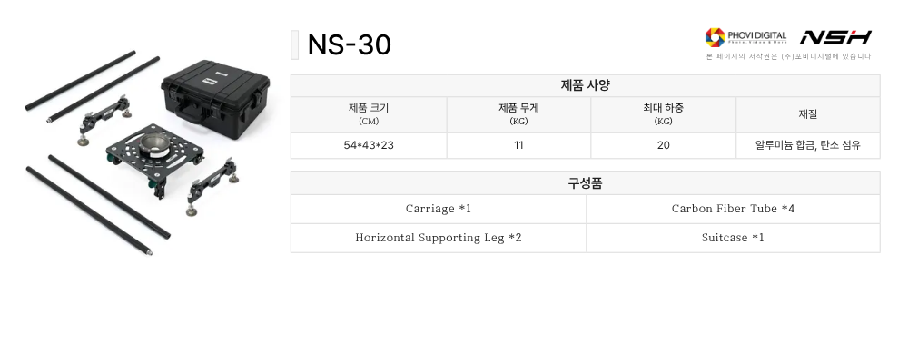
Task: Click the Phovi Digital logo
Action: 745,37
